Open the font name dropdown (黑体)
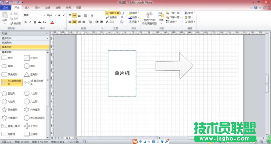 coord(45,15)
